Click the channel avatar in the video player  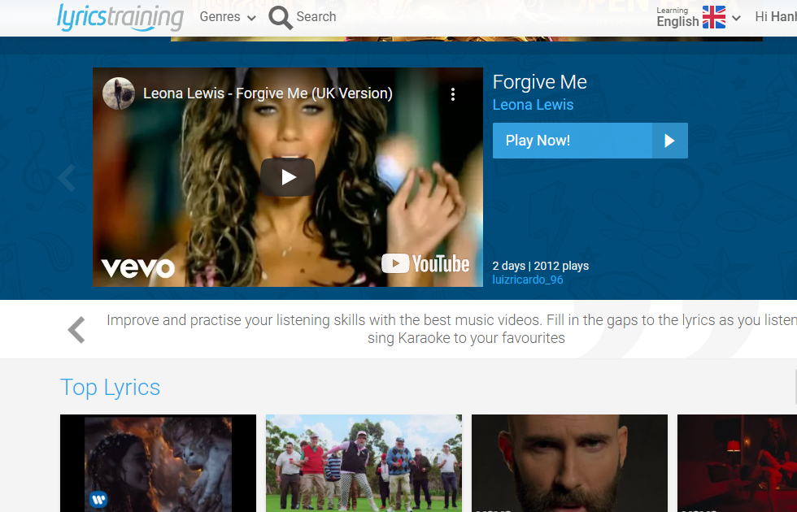click(x=119, y=93)
